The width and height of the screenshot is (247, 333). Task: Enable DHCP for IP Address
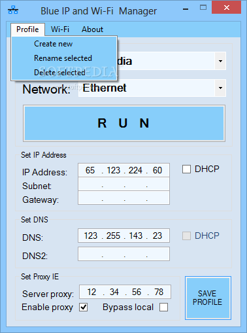[x=186, y=169]
